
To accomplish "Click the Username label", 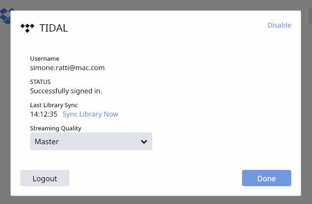I will click(x=44, y=59).
